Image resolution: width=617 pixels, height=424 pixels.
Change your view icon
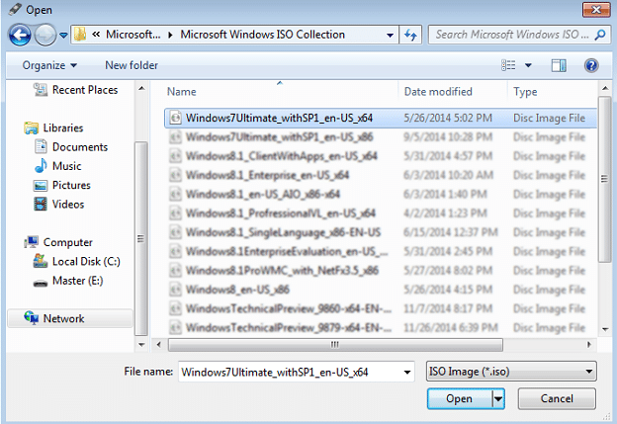pos(508,65)
